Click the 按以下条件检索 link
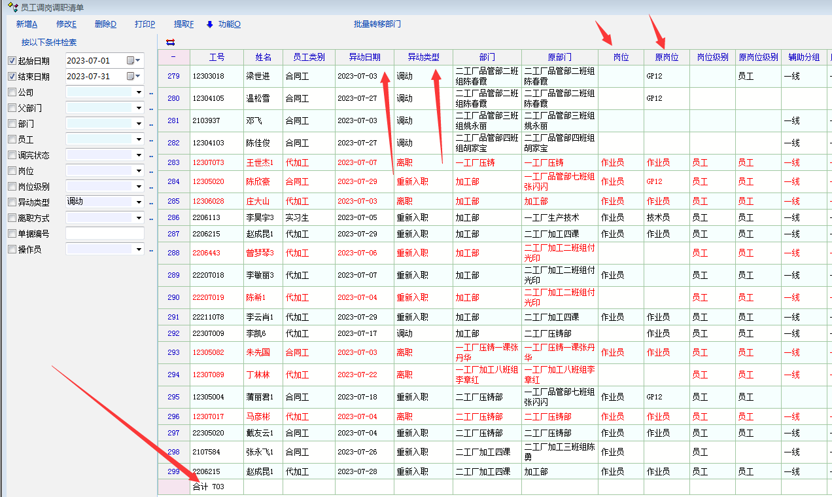Screen dimensions: 832x497 pos(49,43)
